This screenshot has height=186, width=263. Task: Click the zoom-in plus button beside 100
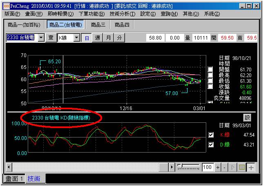(x=218, y=167)
